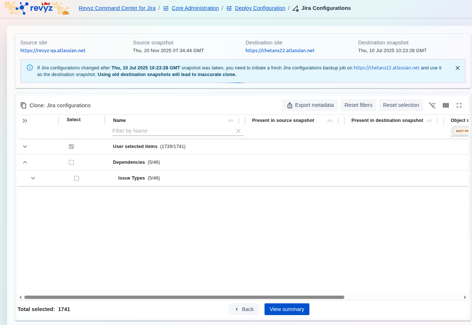
Task: Go to Core Administration breadcrumb
Action: 195,8
